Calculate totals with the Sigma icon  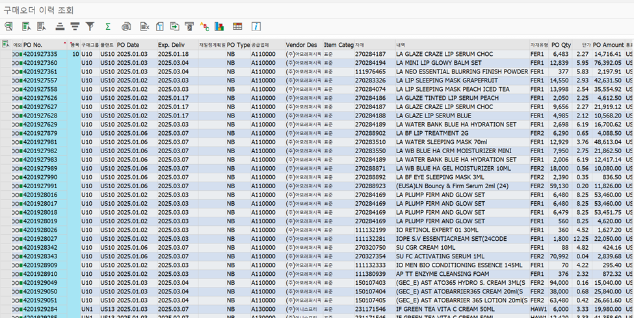[x=107, y=27]
